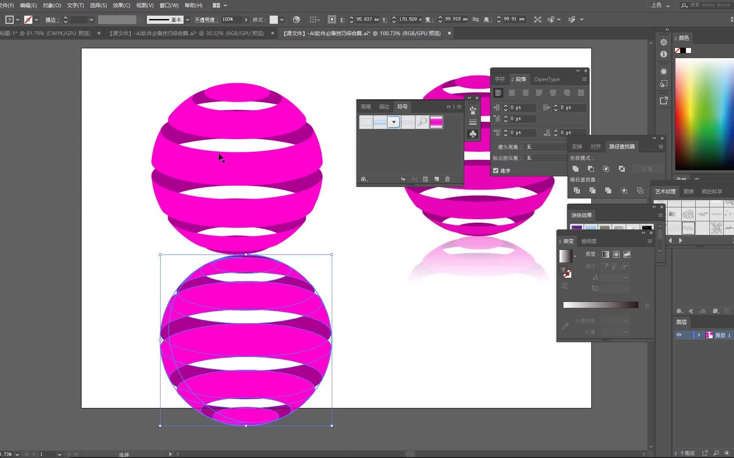The width and height of the screenshot is (734, 458).
Task: Select radial gradient type button
Action: click(x=616, y=254)
